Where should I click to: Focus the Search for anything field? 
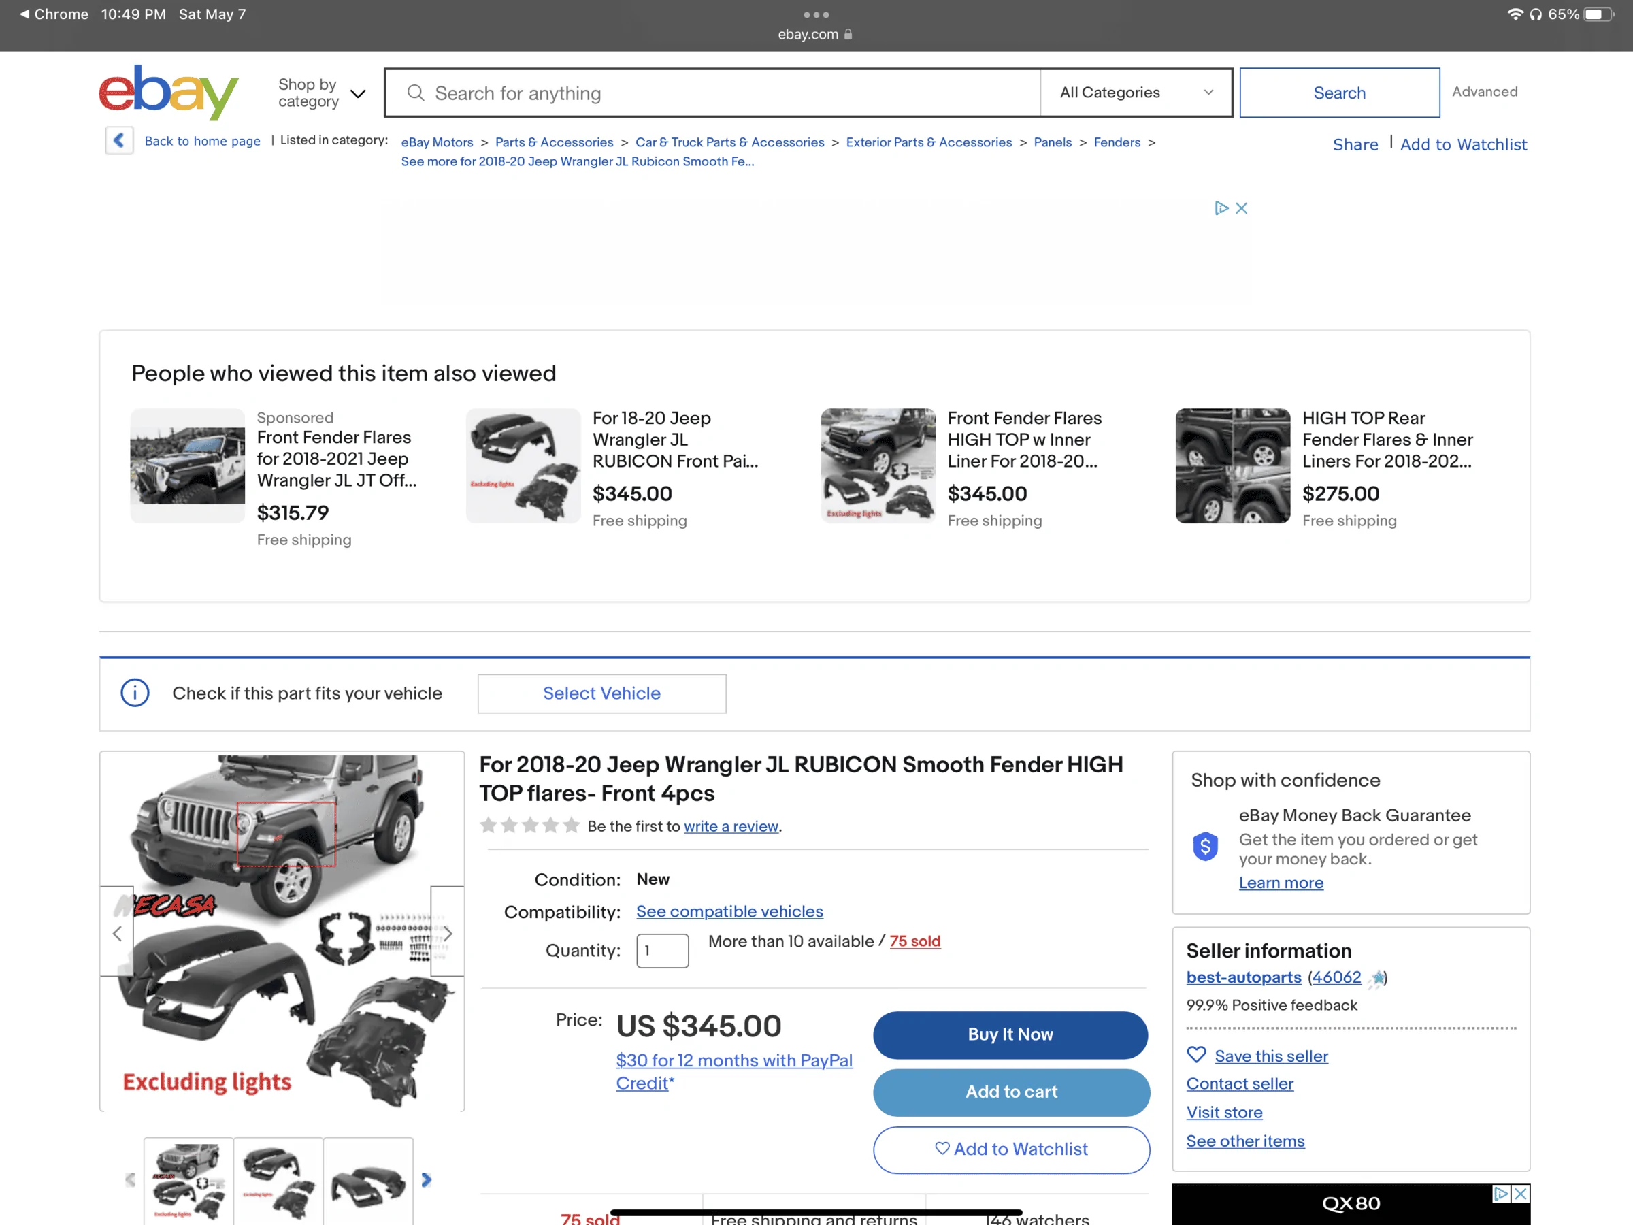point(712,93)
